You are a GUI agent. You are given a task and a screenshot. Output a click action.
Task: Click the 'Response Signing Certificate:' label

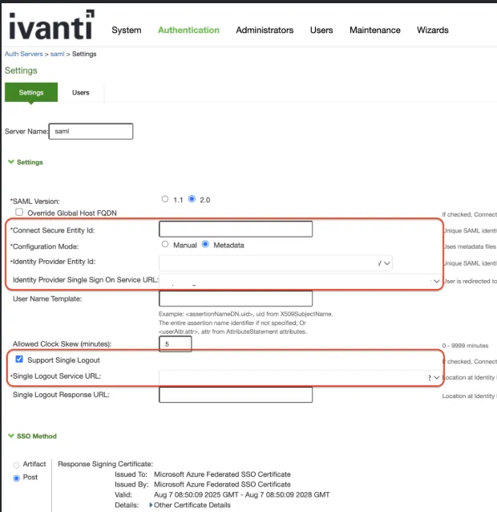(105, 464)
